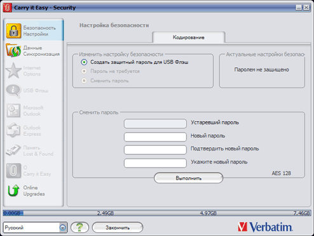Image resolution: width=314 pixels, height=236 pixels.
Task: Open the Security settings padlock icon
Action: click(13, 31)
